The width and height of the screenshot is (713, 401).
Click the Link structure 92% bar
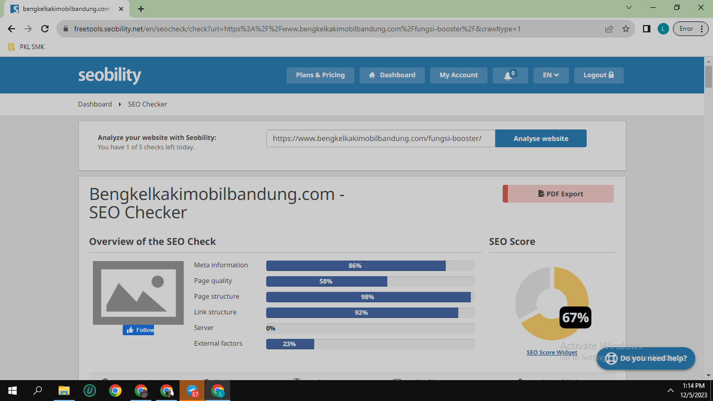tap(371, 313)
